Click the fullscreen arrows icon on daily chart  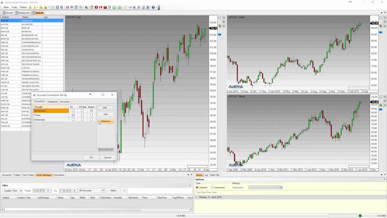coord(220,18)
